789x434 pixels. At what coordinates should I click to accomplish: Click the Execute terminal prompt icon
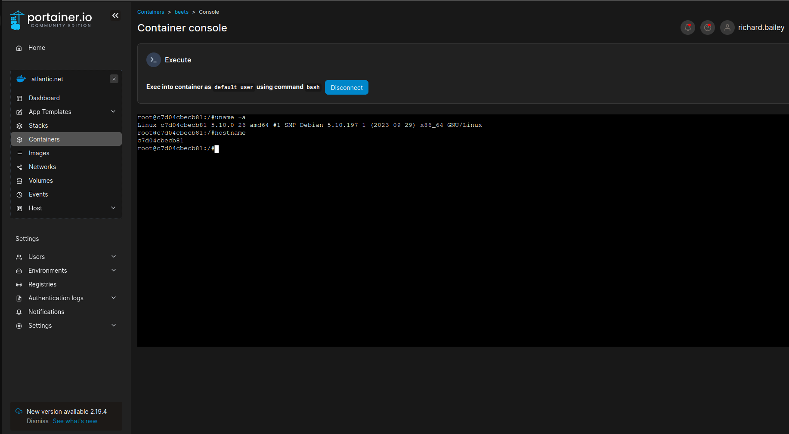[154, 60]
